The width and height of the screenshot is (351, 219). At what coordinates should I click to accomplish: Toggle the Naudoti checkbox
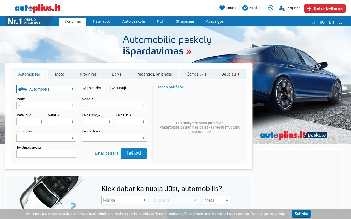pyautogui.click(x=85, y=88)
